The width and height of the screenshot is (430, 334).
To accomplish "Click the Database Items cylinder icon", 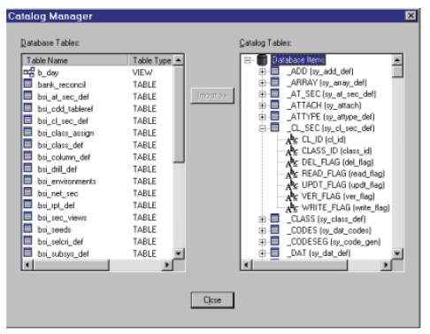I will click(x=262, y=59).
